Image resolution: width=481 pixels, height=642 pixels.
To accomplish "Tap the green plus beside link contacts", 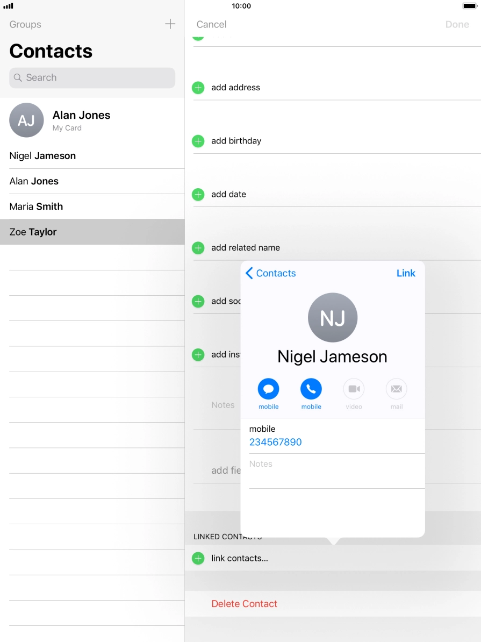I will click(198, 559).
